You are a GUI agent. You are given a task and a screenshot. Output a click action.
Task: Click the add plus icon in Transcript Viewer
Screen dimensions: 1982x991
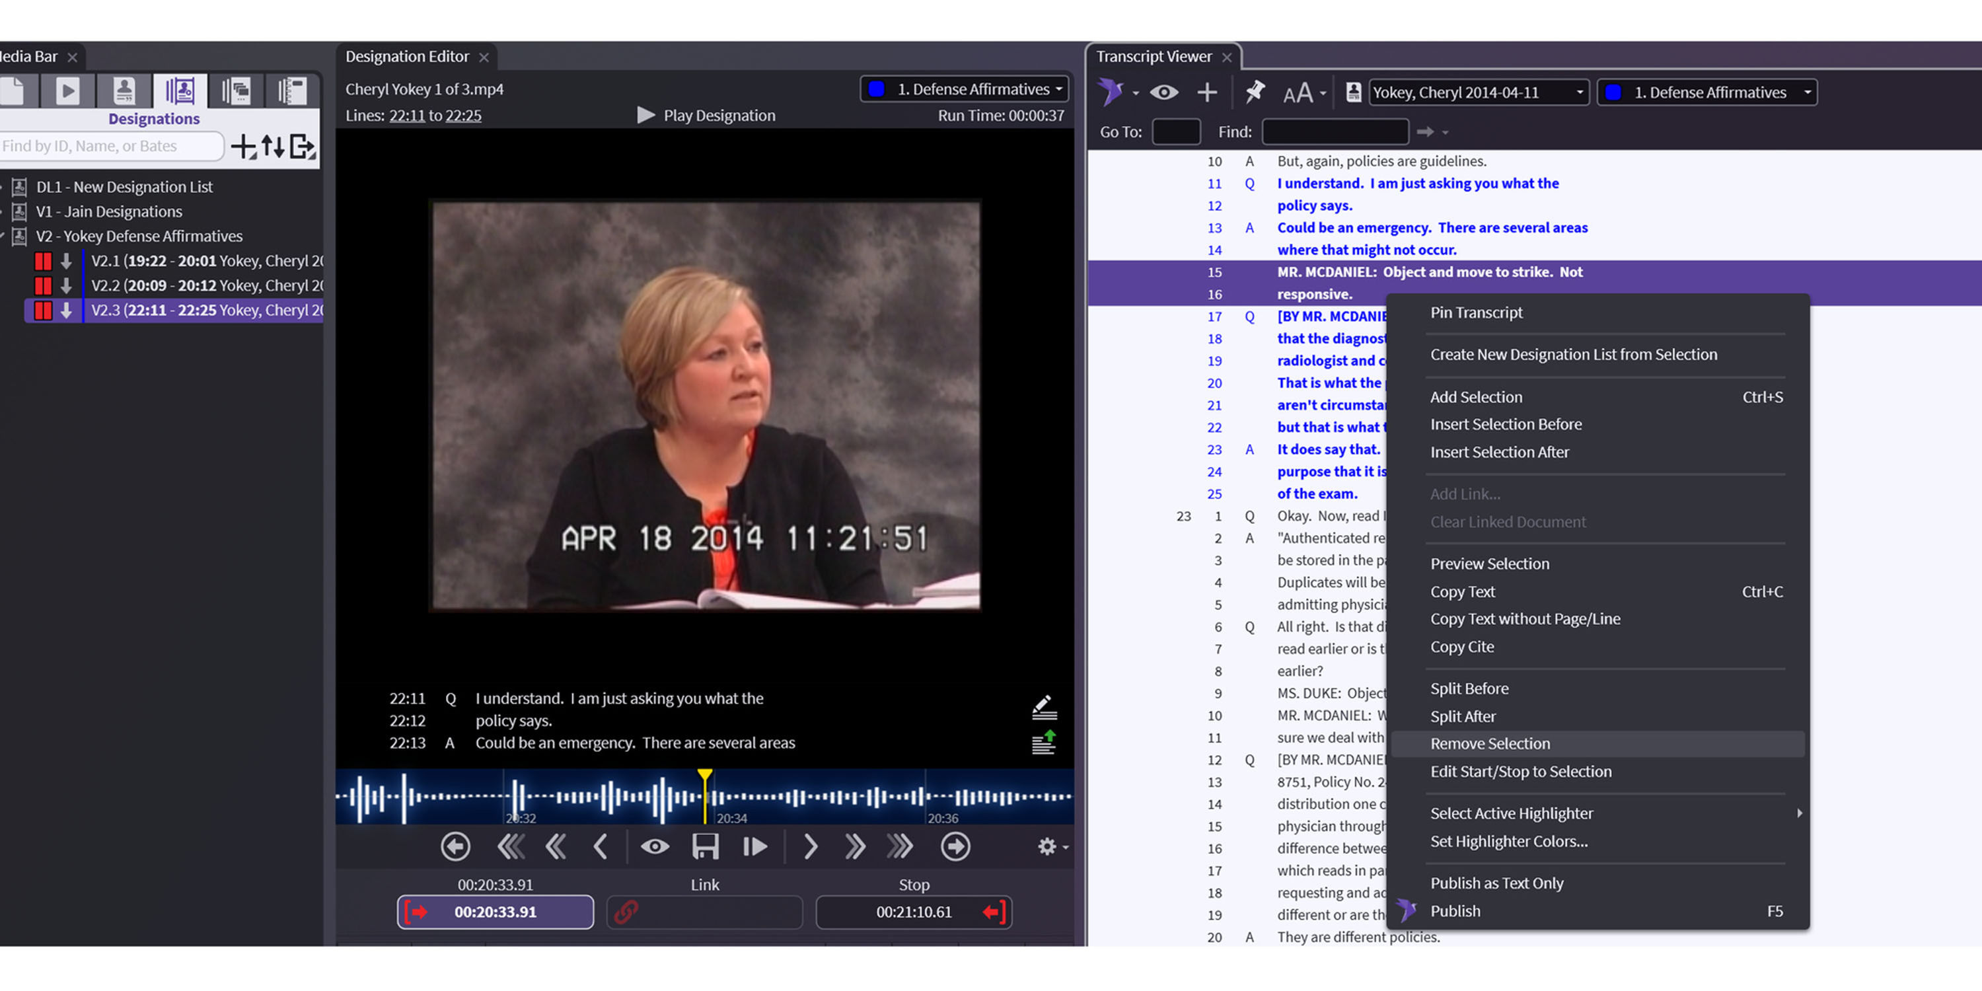point(1207,92)
